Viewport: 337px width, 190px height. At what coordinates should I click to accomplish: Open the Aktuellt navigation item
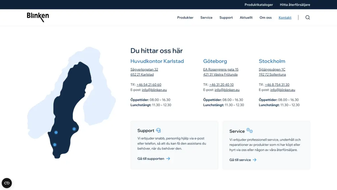[246, 17]
